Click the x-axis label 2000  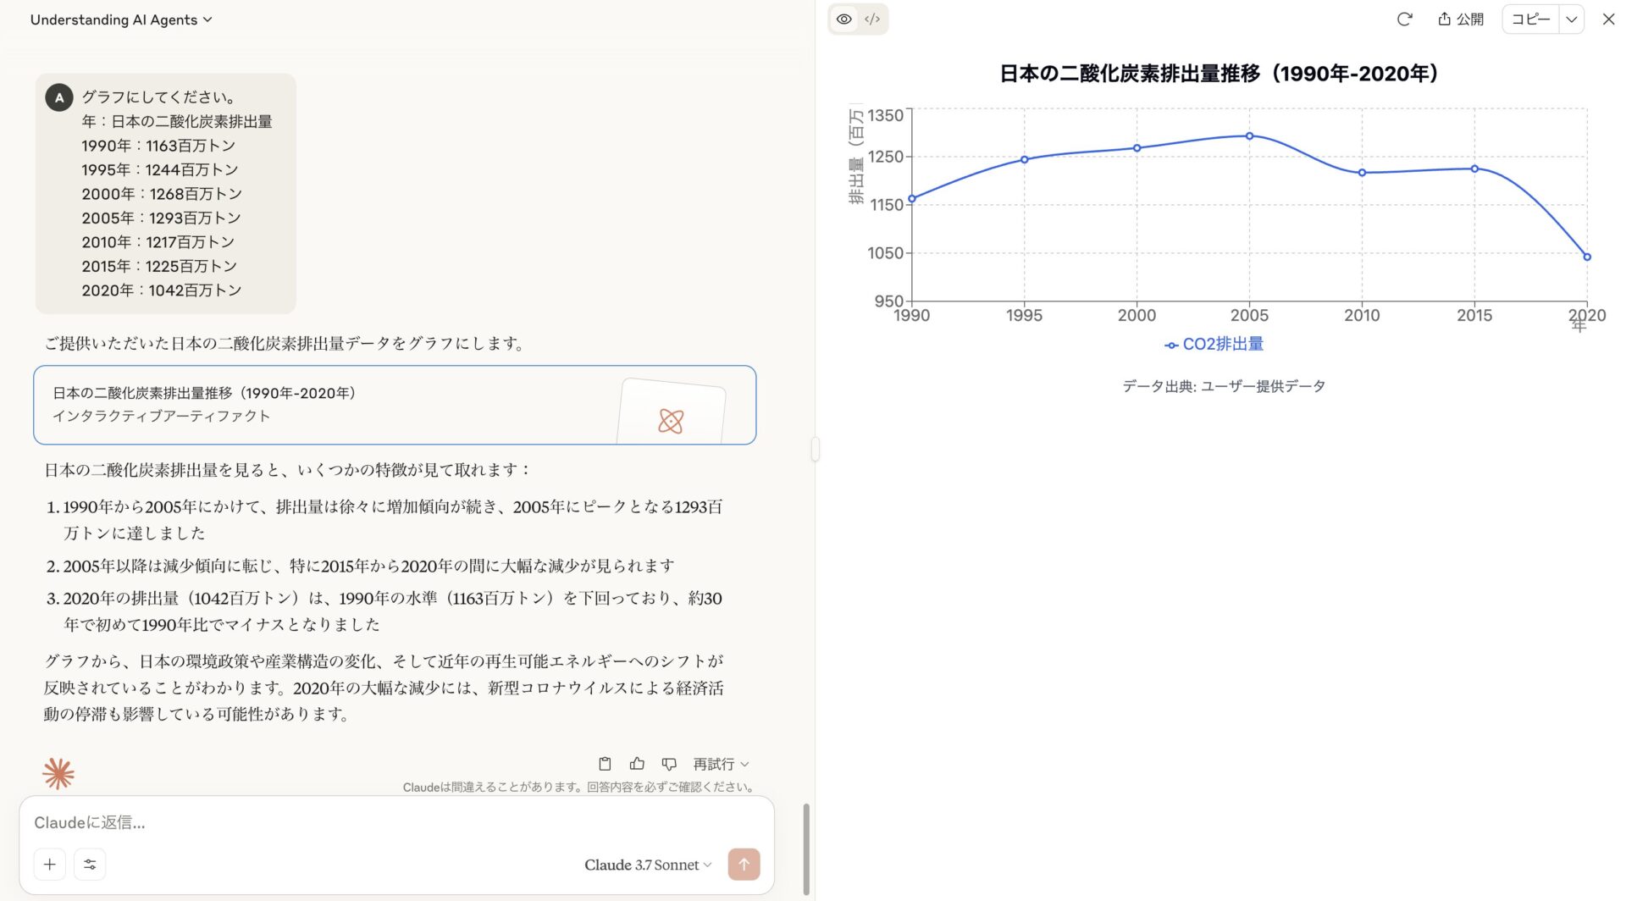(x=1137, y=315)
